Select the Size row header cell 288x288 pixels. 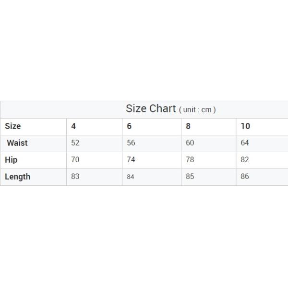tap(13, 126)
